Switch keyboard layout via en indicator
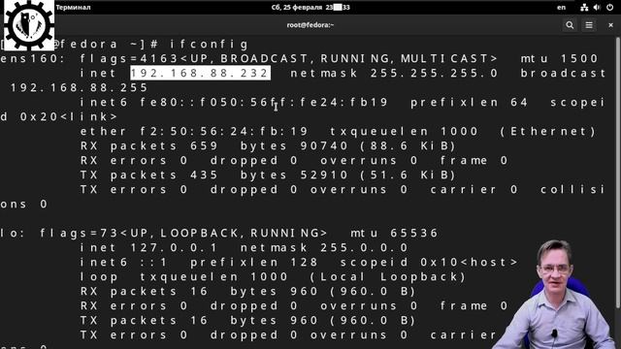The height and width of the screenshot is (349, 621). (x=561, y=7)
